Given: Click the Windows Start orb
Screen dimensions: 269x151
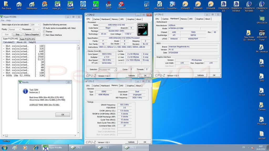Looking at the screenshot, I should coord(4,147).
